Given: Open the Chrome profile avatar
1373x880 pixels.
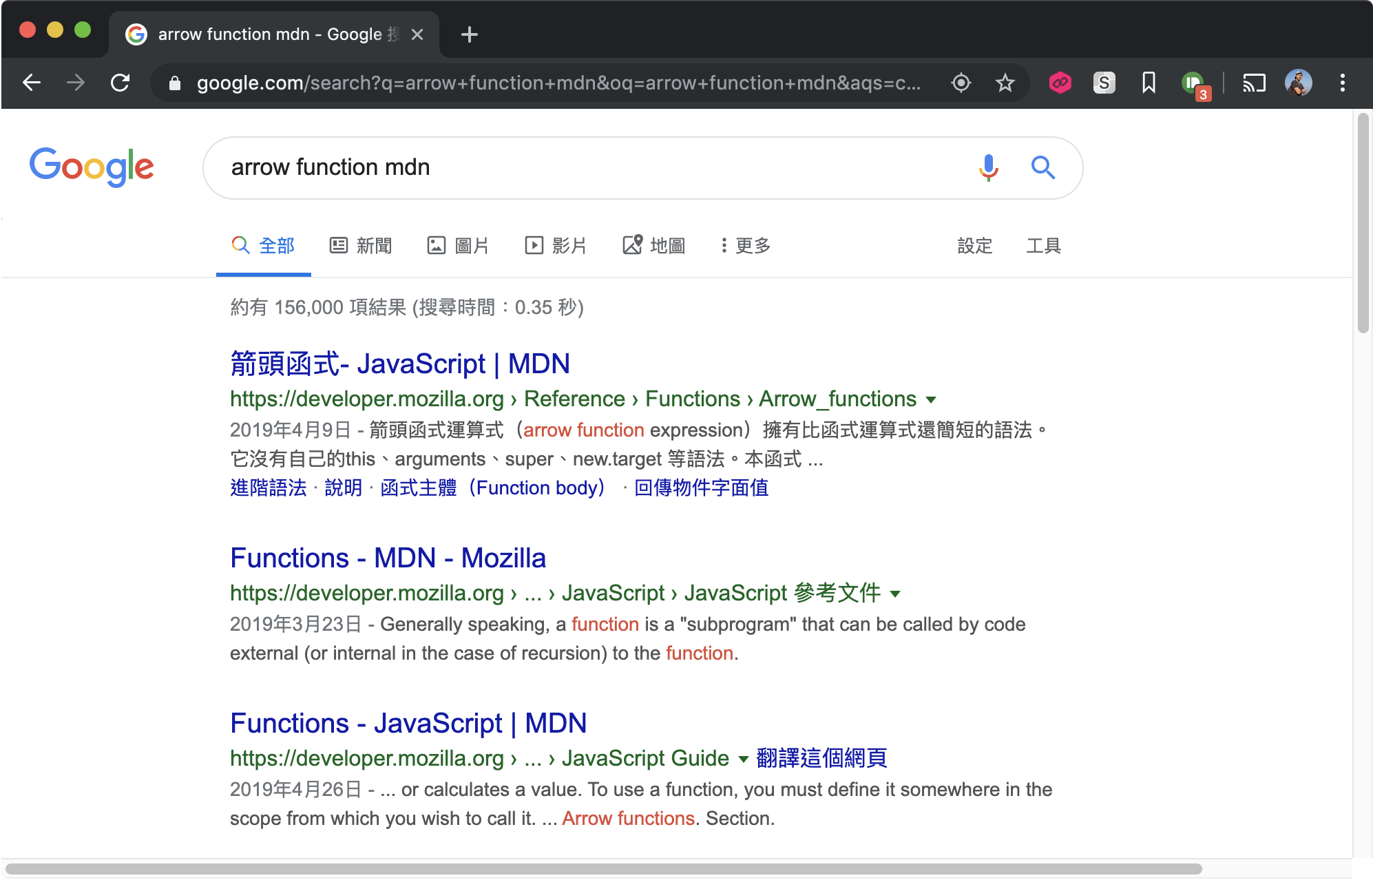Looking at the screenshot, I should pyautogui.click(x=1299, y=83).
